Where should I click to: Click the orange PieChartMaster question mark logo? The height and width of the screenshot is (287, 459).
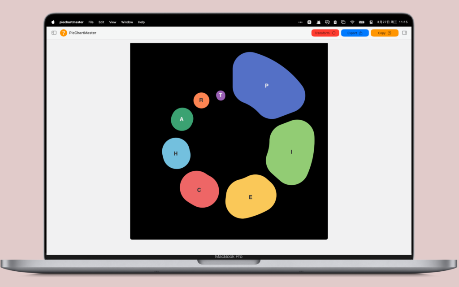click(63, 33)
